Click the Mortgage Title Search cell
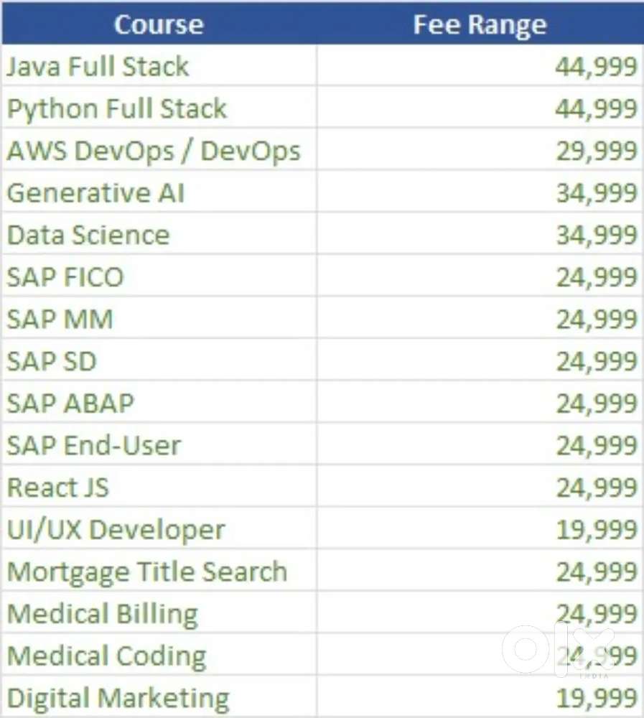Viewport: 644px width, 718px height. [x=147, y=572]
